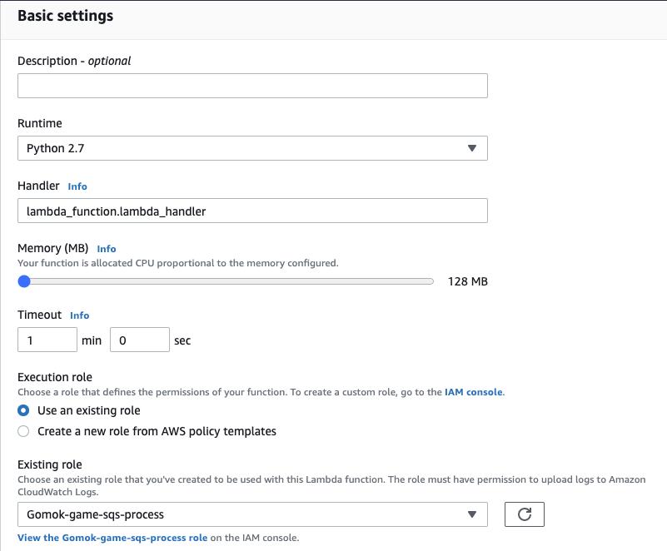The height and width of the screenshot is (551, 667).
Task: Open the Handler Info link
Action: coord(77,186)
